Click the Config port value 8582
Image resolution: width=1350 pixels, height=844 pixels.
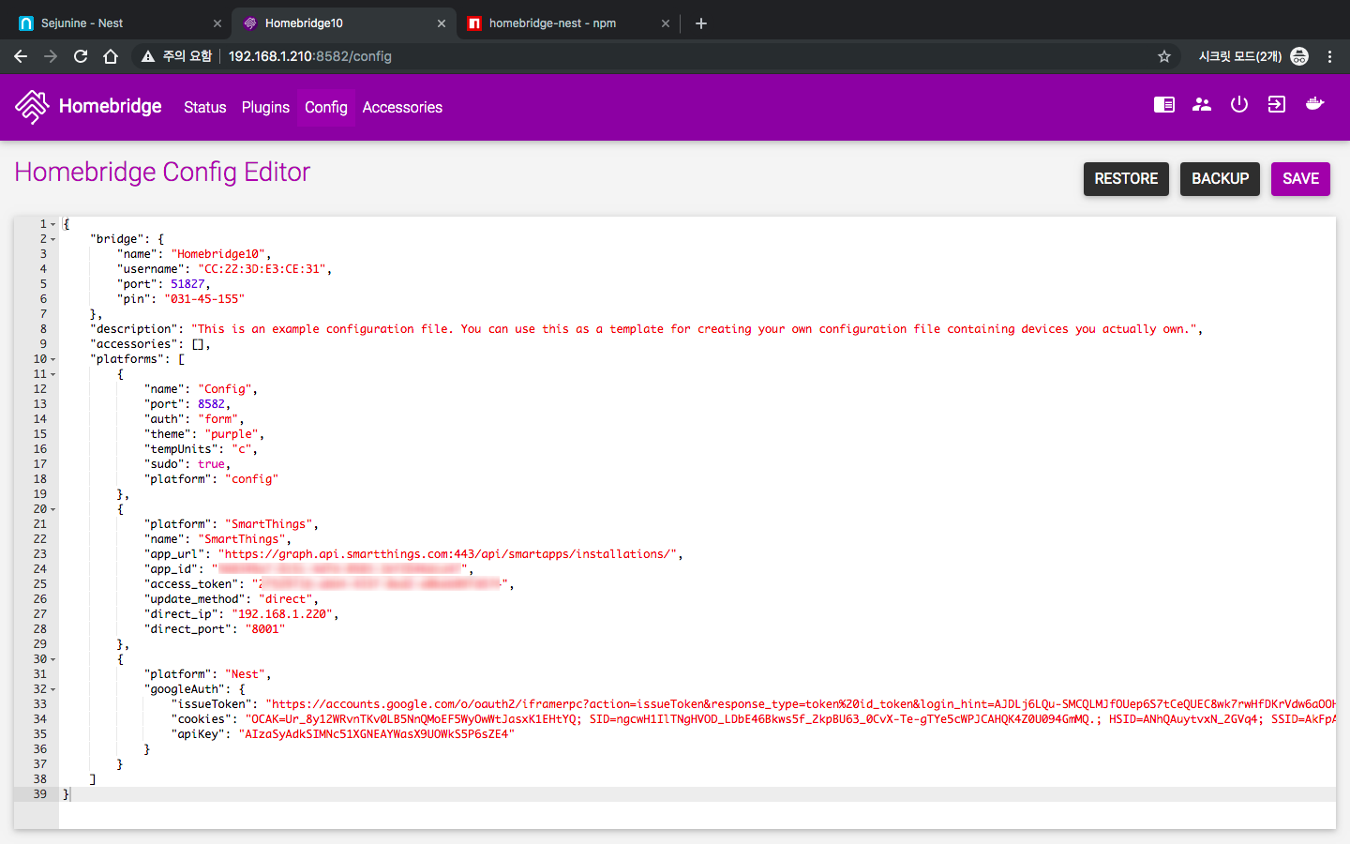(x=211, y=404)
